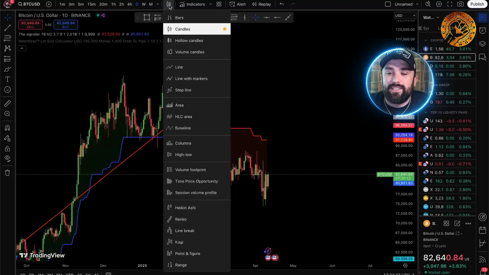489x275 pixels.
Task: Collapse the indicator legend chevron
Action: [22, 48]
